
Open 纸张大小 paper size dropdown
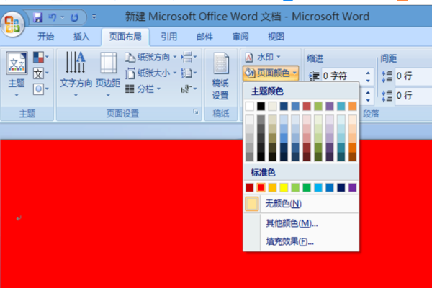150,73
